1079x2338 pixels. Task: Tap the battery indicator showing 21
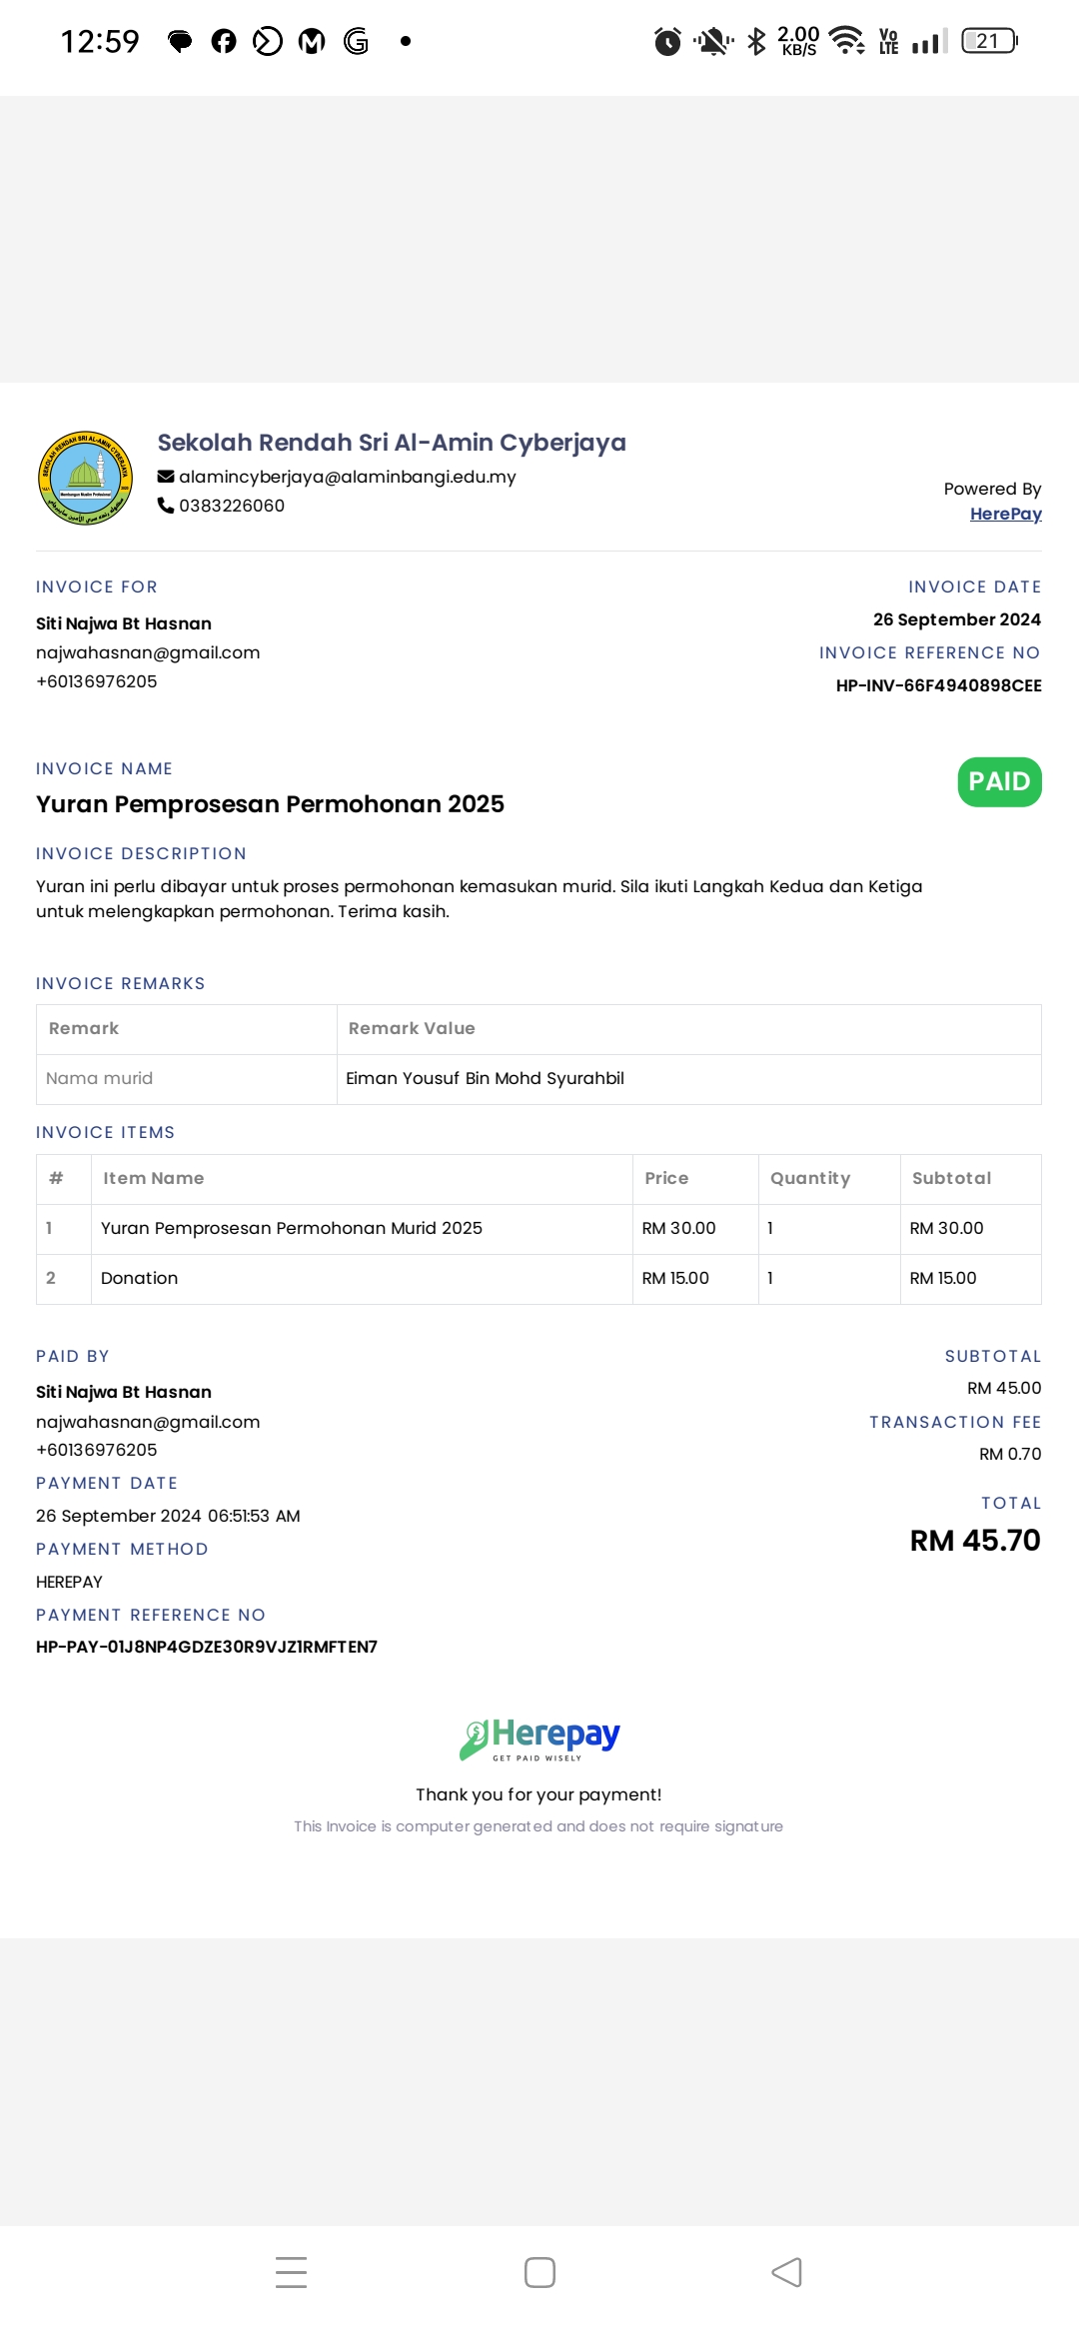pos(989,41)
